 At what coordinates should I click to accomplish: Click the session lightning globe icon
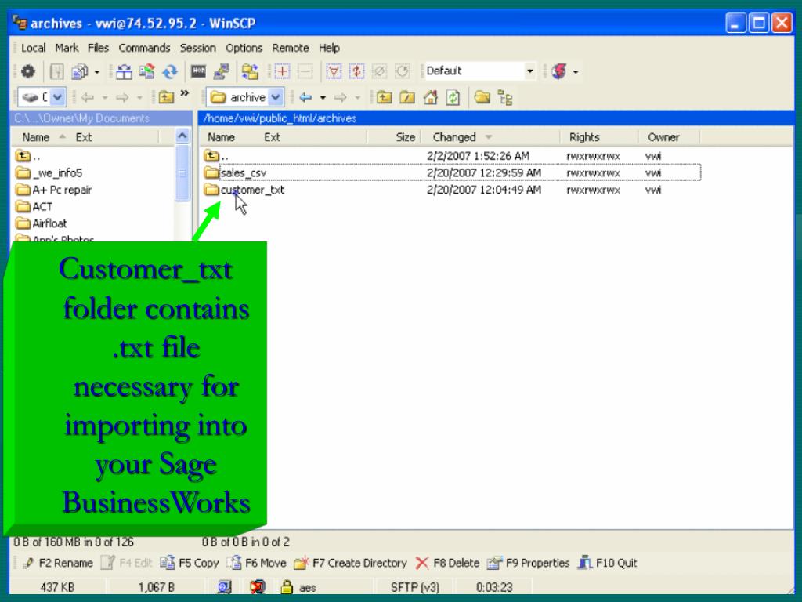click(559, 71)
